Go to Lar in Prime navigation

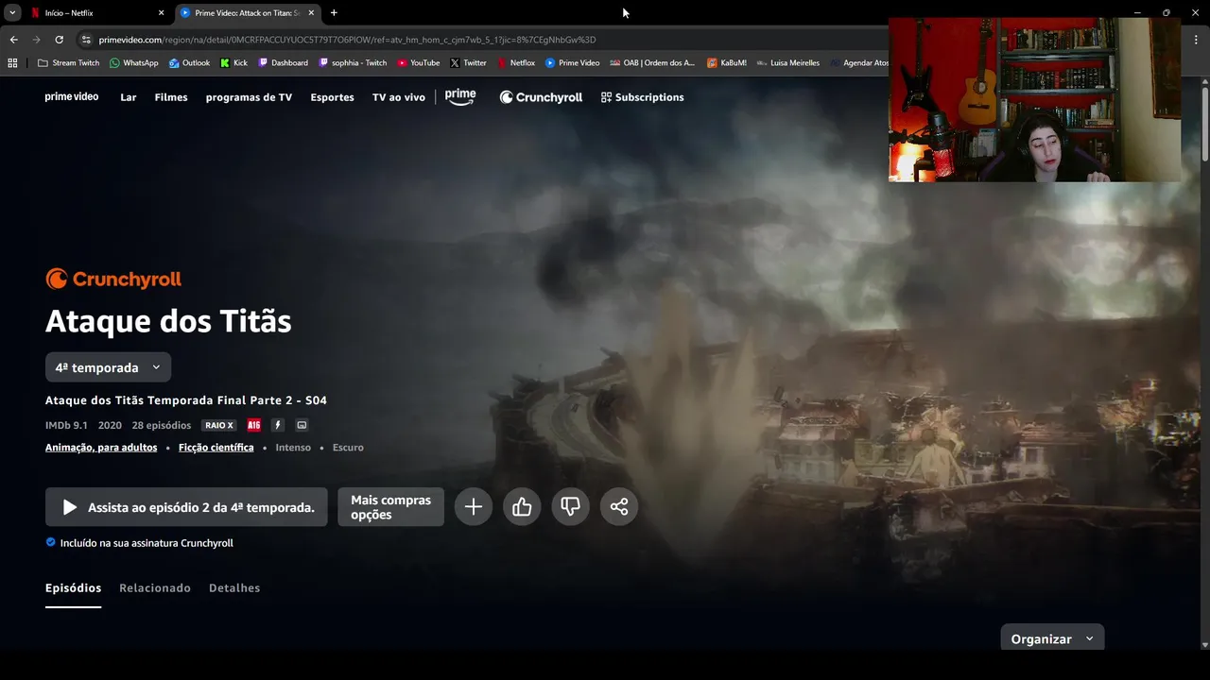(x=129, y=97)
